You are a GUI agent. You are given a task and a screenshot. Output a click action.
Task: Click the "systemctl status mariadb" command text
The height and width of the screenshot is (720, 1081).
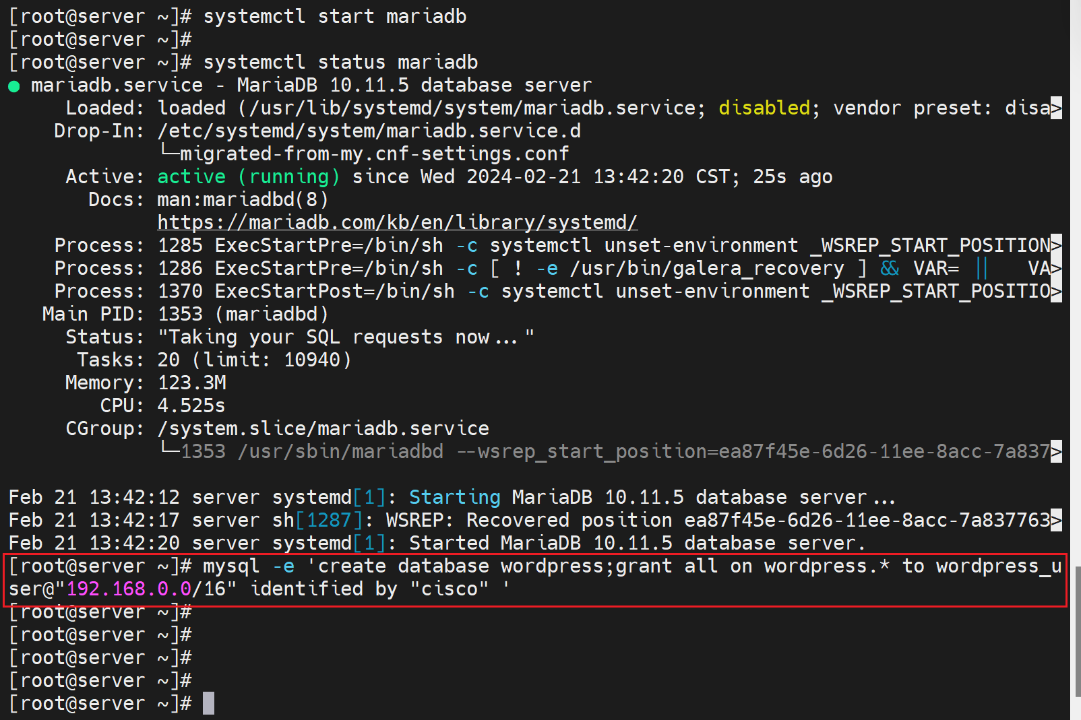click(340, 62)
